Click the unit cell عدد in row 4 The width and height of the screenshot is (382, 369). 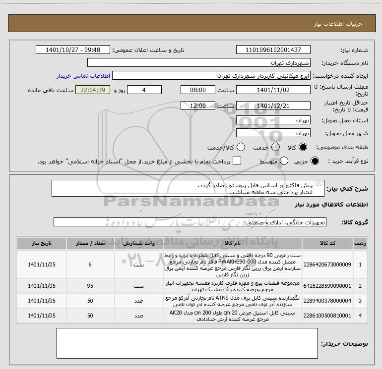(138, 316)
